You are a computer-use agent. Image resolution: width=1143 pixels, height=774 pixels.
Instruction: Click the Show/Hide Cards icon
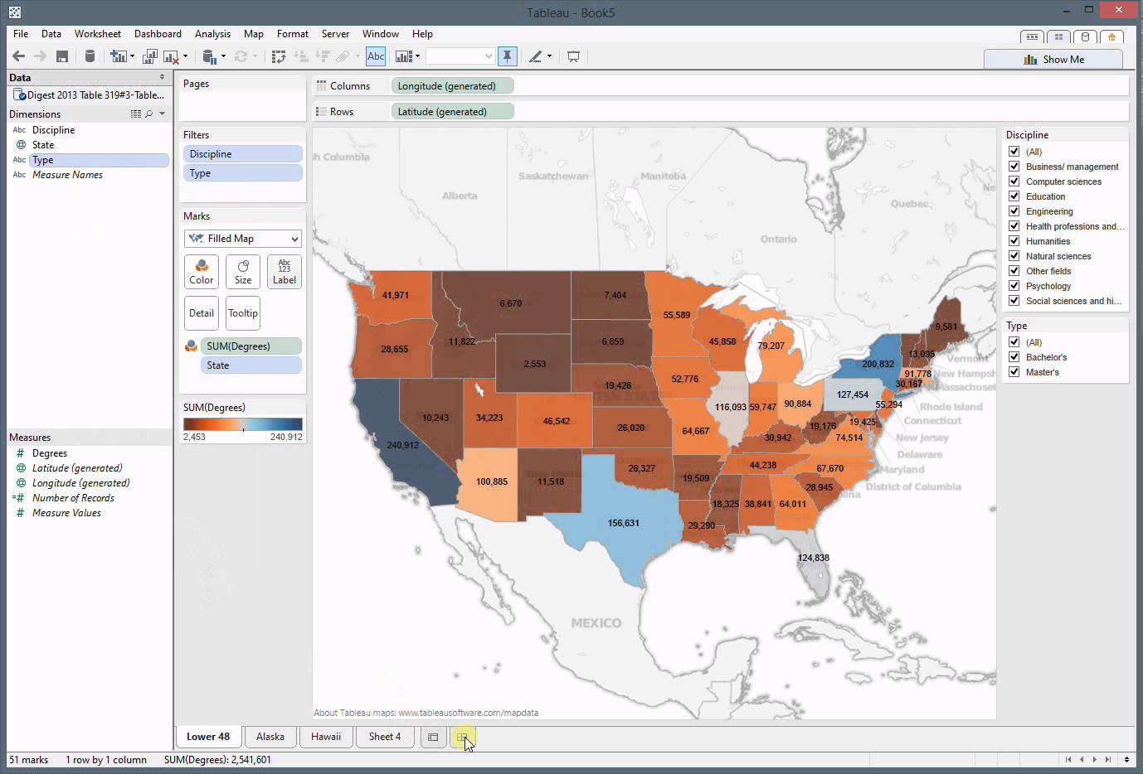click(404, 56)
